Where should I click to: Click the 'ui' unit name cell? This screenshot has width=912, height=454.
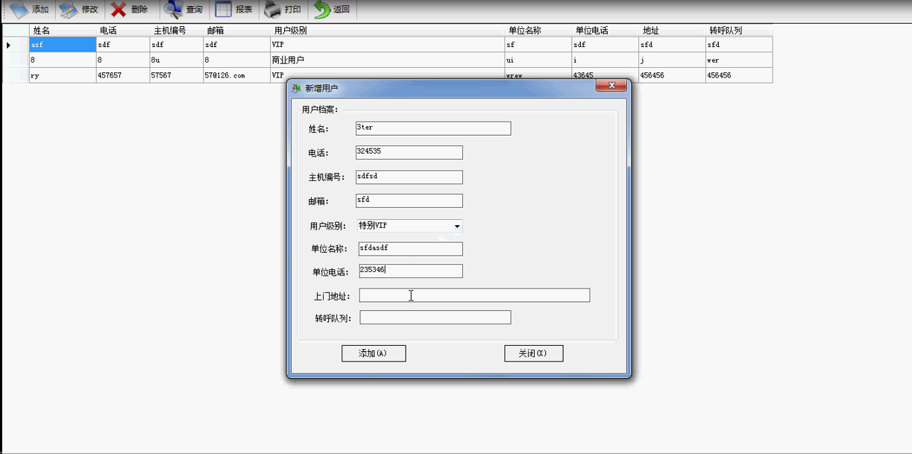coord(538,60)
